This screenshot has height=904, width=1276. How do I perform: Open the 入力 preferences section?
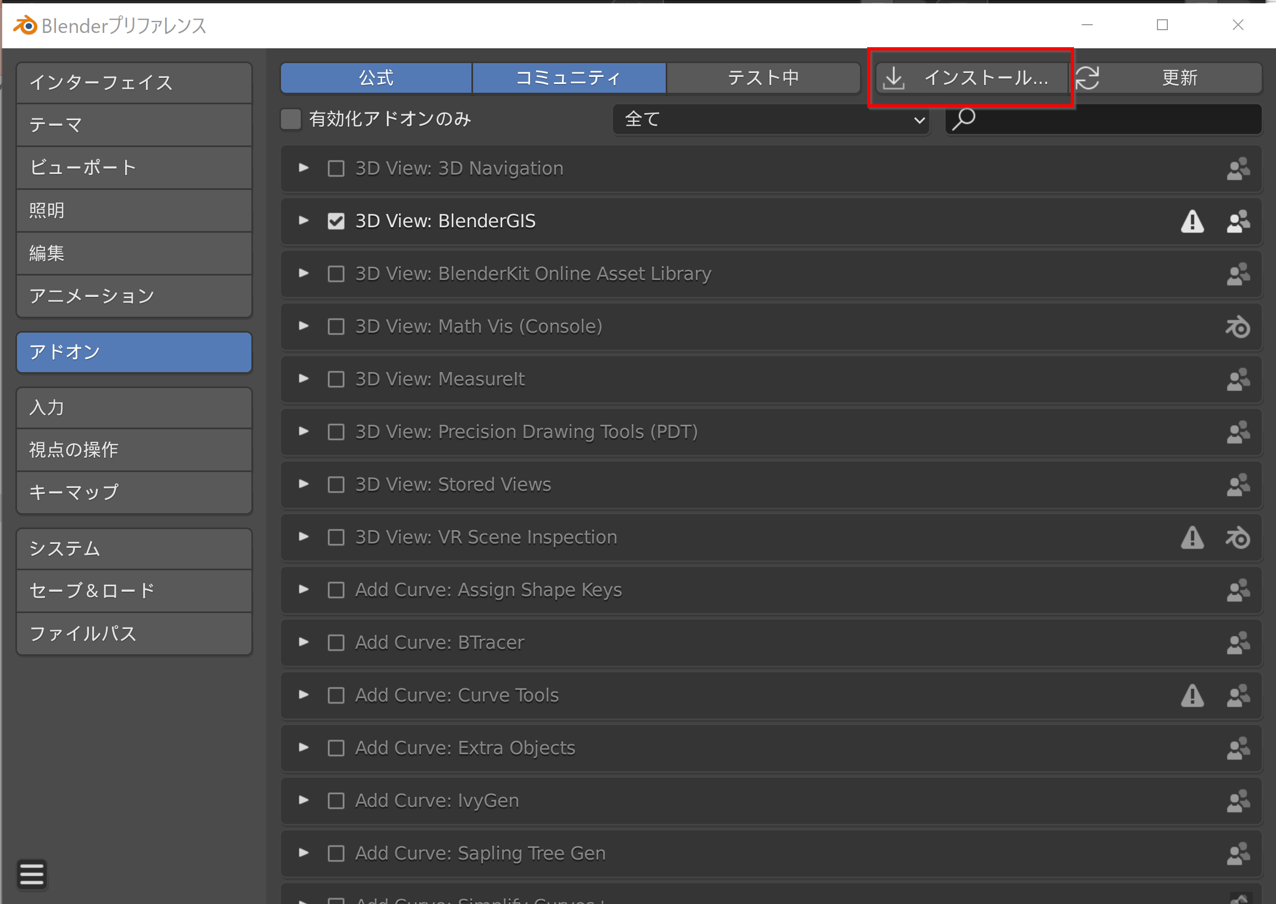[x=134, y=407]
